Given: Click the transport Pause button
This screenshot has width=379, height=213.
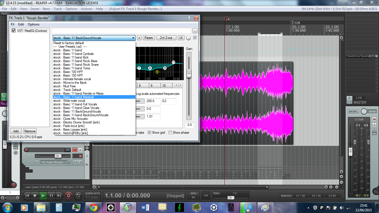Looking at the screenshot, I should [x=51, y=196].
